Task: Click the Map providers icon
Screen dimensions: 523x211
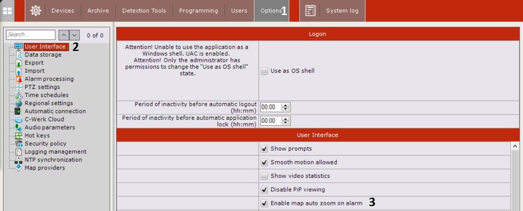Action: [x=19, y=168]
